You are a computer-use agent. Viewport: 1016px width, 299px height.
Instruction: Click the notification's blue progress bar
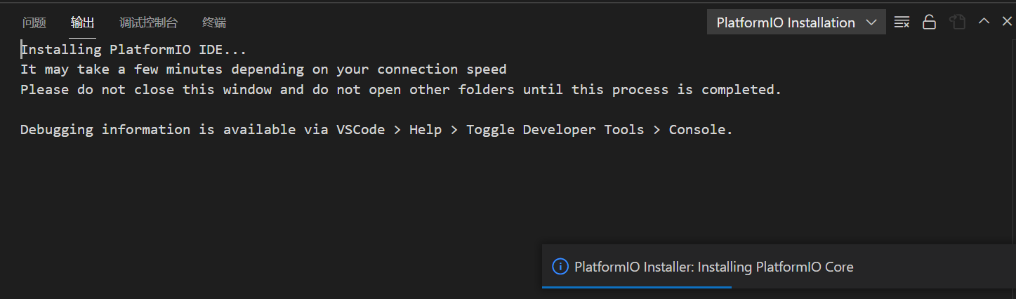(637, 287)
